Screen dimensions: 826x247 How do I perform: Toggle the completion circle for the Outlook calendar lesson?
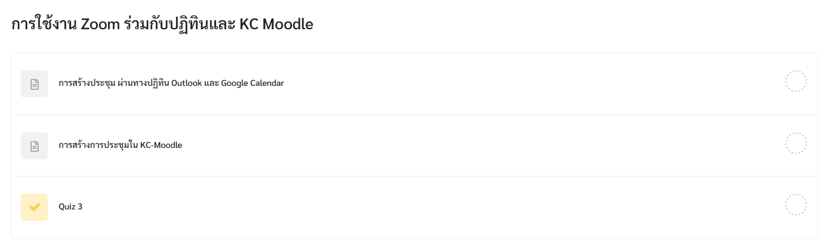(x=796, y=81)
